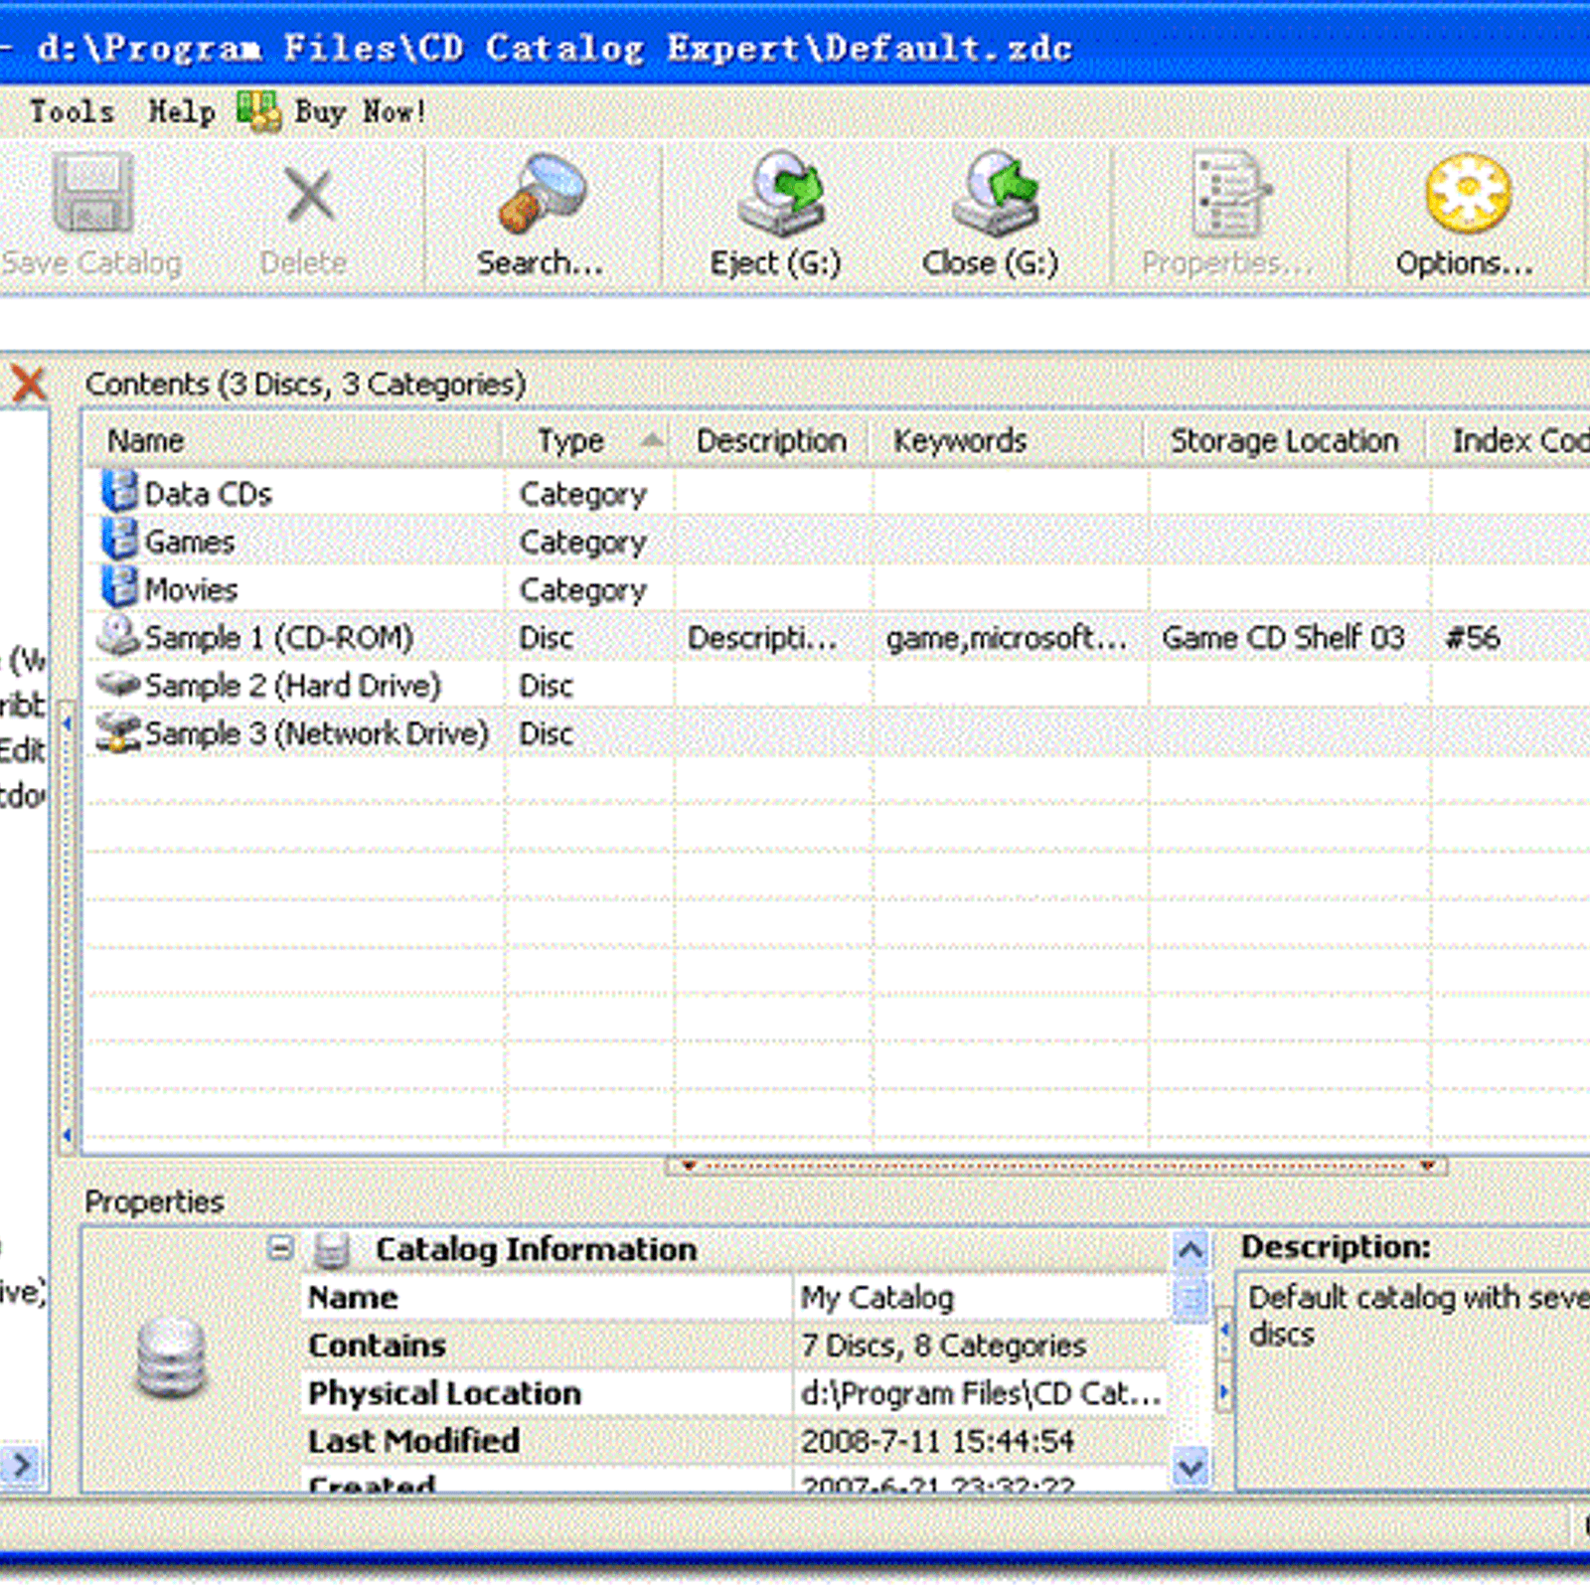
Task: Click the Delete toolbar icon
Action: tap(306, 195)
